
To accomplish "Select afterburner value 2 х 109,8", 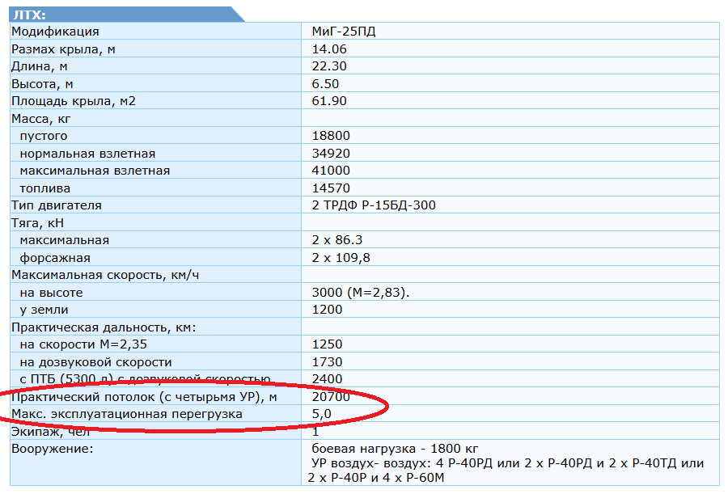I will point(341,258).
